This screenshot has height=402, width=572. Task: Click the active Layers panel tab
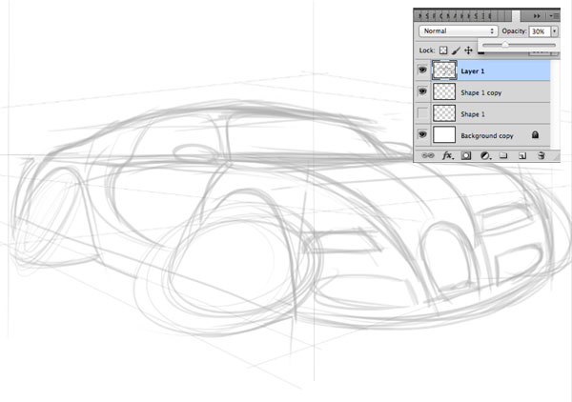(x=516, y=15)
